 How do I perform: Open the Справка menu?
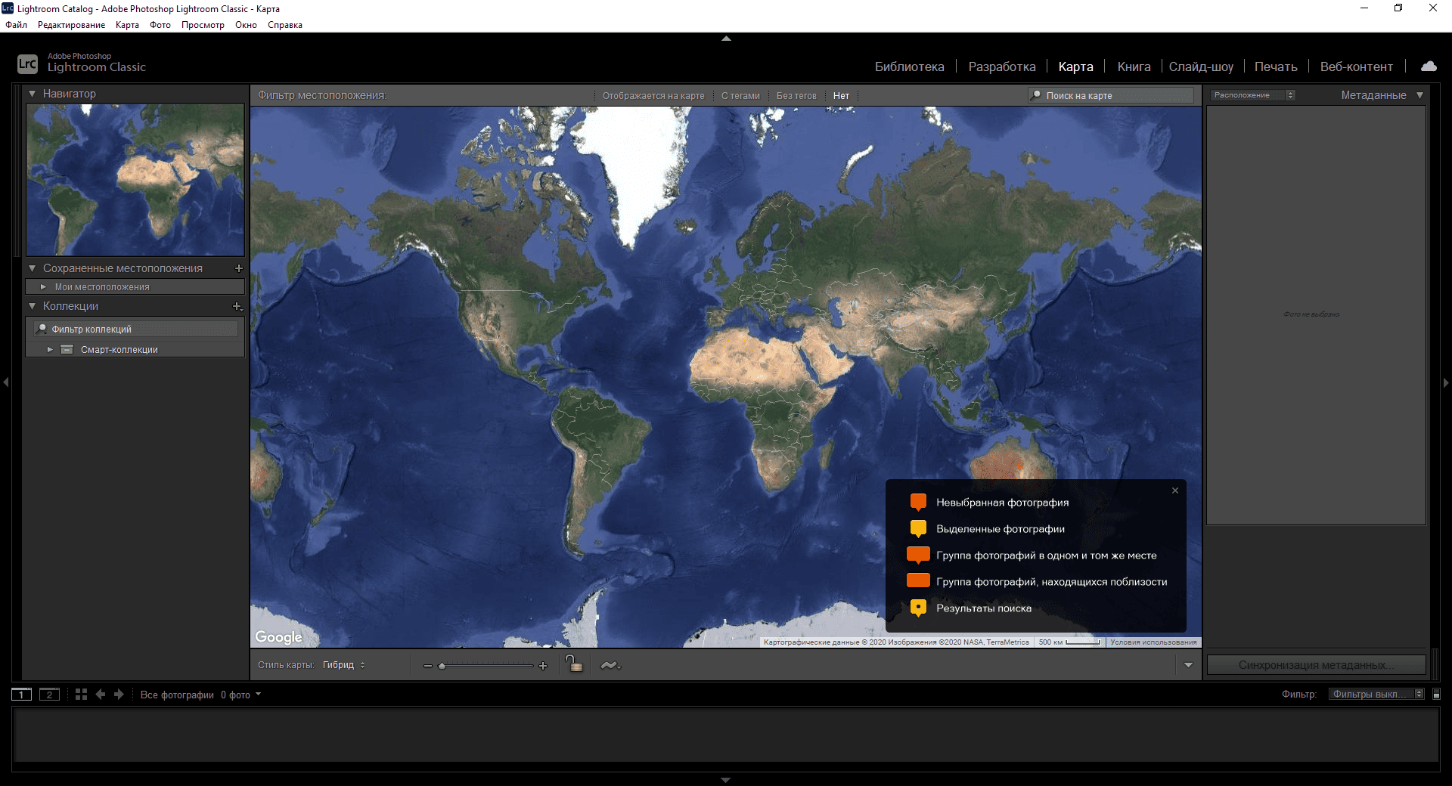(x=285, y=25)
